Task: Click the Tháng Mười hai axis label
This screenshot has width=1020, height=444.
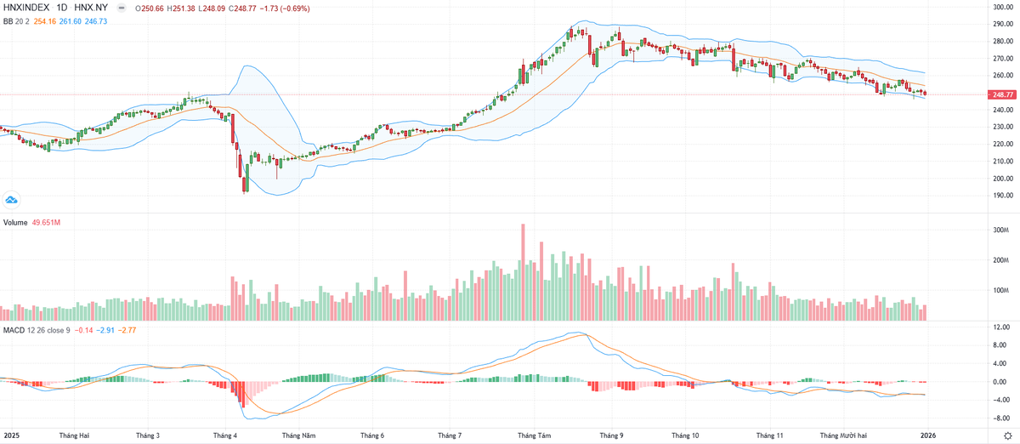Action: point(844,435)
